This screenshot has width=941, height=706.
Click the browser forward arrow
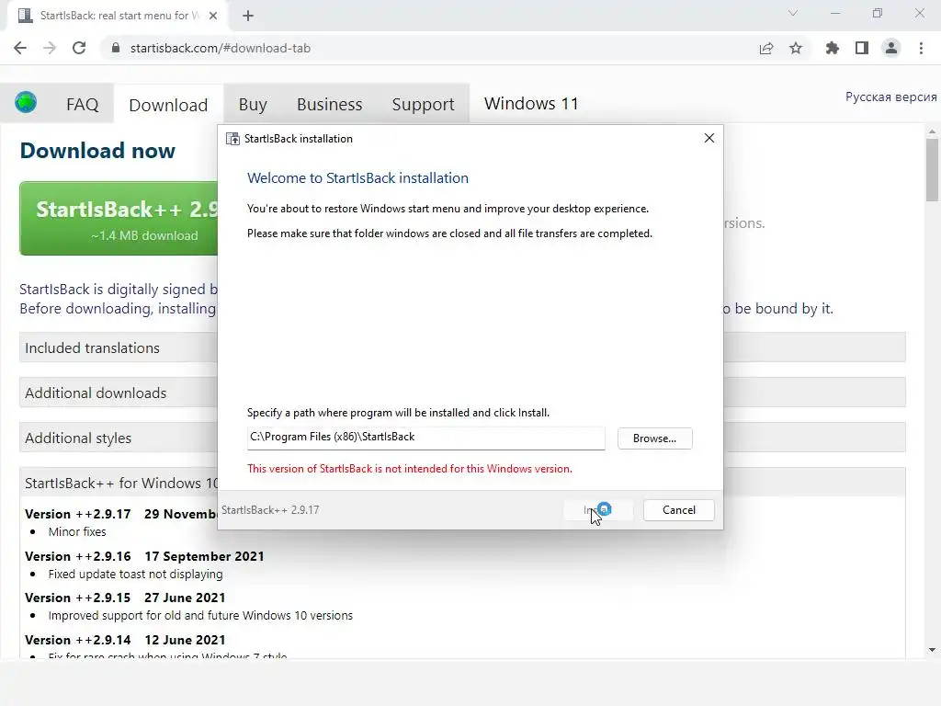click(x=50, y=48)
